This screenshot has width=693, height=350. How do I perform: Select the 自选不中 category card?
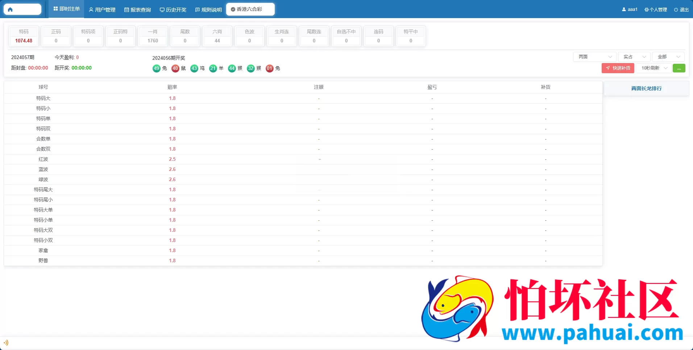(x=346, y=36)
